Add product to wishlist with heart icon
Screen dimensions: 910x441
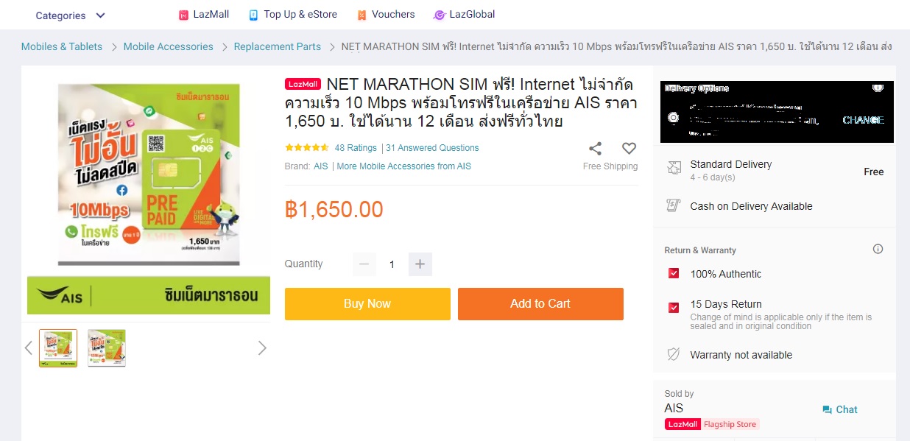[x=629, y=149]
